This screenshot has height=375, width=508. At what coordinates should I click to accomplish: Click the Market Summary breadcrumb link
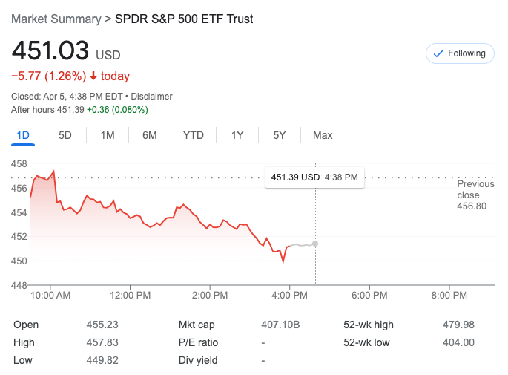coord(56,19)
